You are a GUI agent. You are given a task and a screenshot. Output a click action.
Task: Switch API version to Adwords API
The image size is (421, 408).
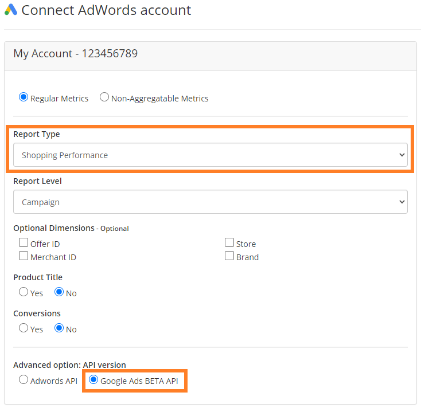click(x=24, y=379)
